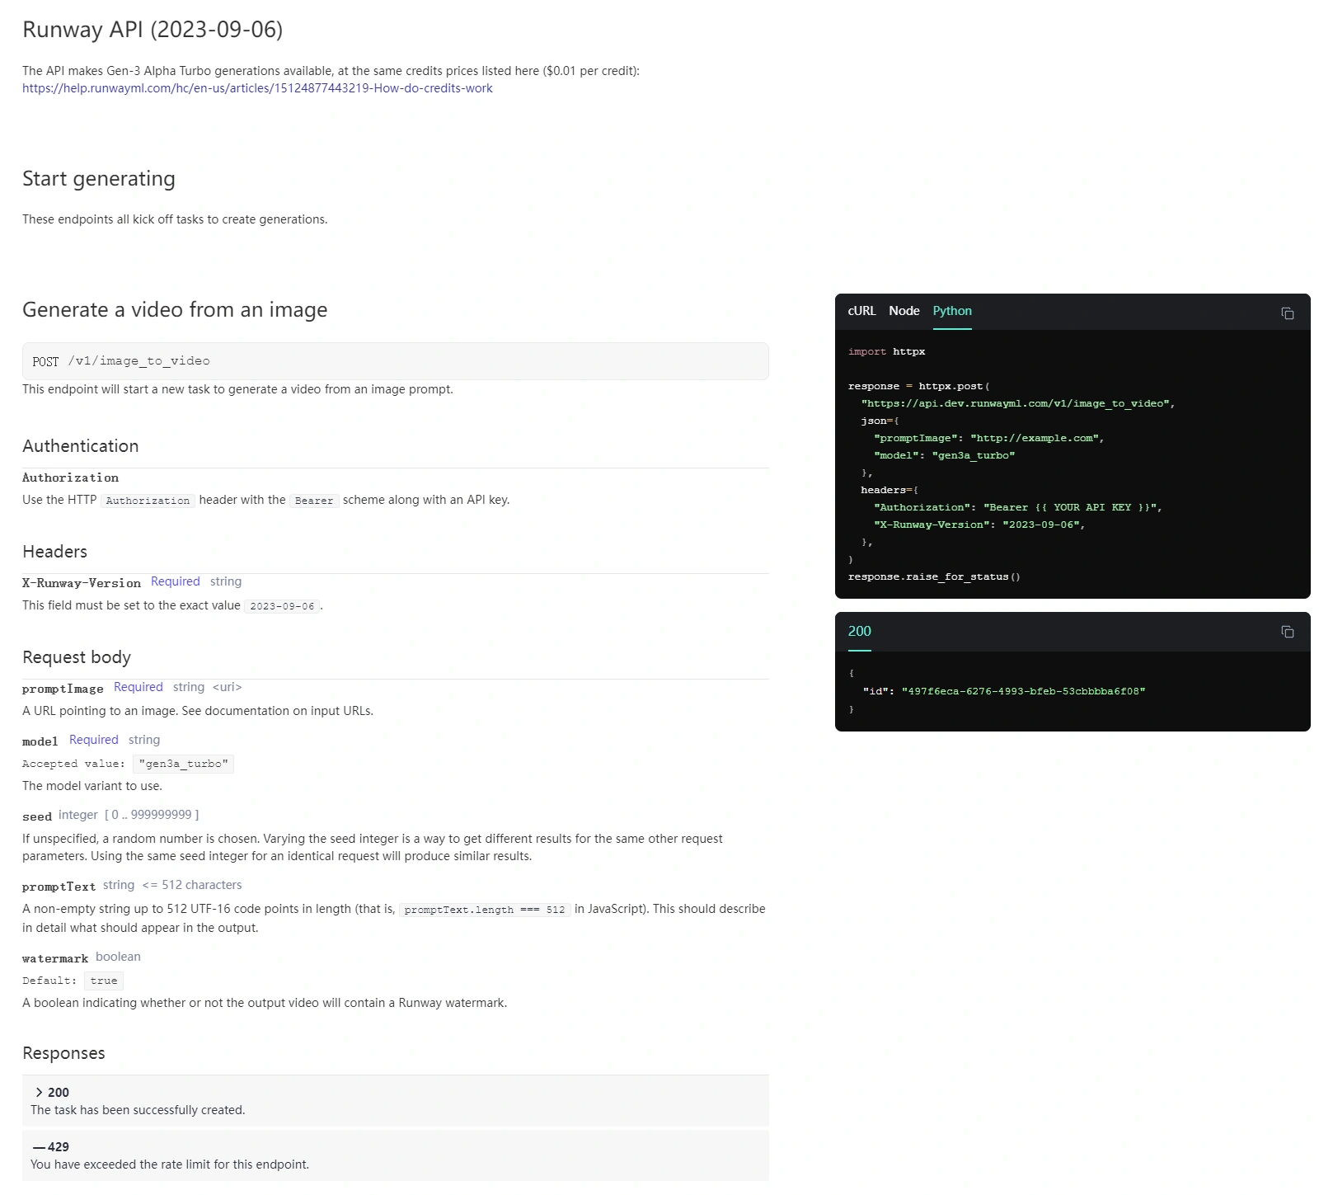The height and width of the screenshot is (1195, 1319).
Task: Click the Generate a video from an image heading
Action: (175, 309)
